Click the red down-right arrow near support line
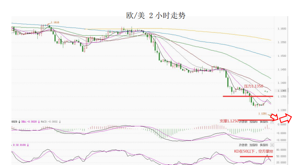The width and height of the screenshot is (294, 165). tap(275, 117)
